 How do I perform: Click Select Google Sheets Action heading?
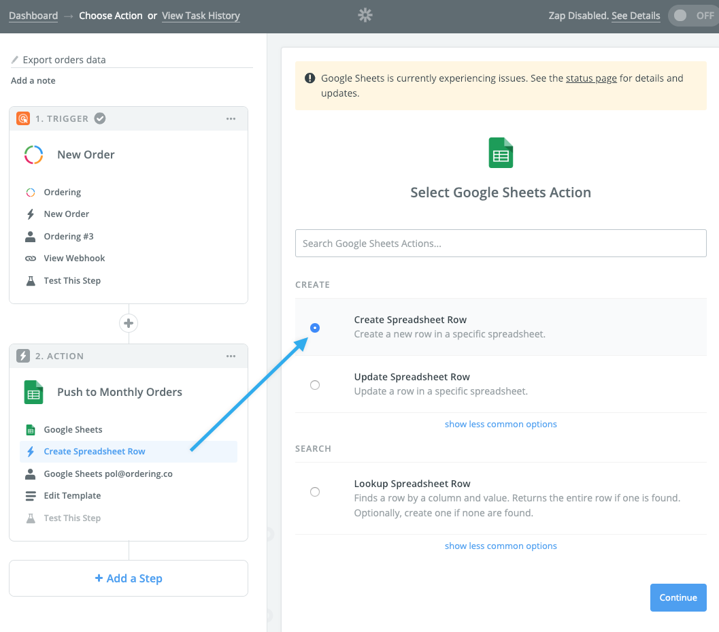[501, 193]
